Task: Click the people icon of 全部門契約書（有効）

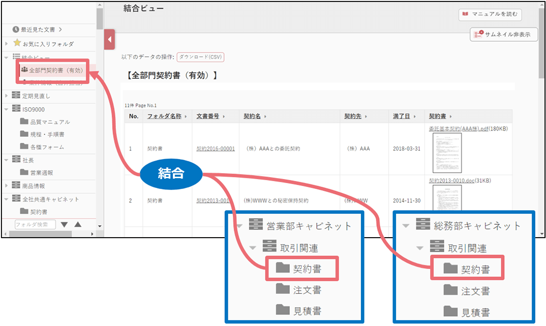Action: 24,69
